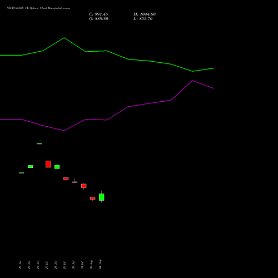Click the 31 Jul date label
The width and height of the screenshot is (278, 278).
tap(82, 265)
